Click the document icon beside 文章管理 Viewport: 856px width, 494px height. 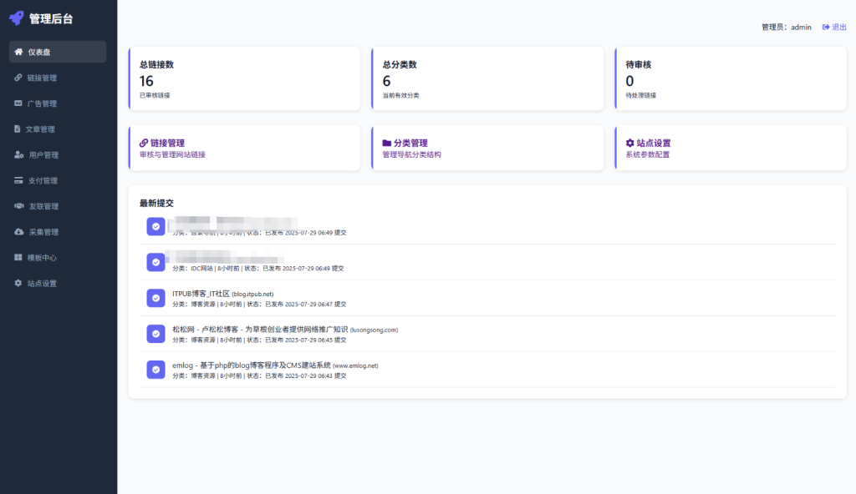(18, 129)
